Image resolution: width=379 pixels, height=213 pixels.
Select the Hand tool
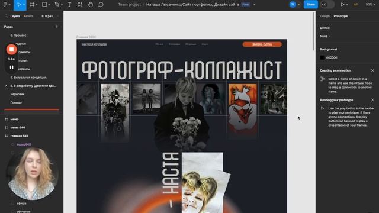pyautogui.click(x=91, y=4)
